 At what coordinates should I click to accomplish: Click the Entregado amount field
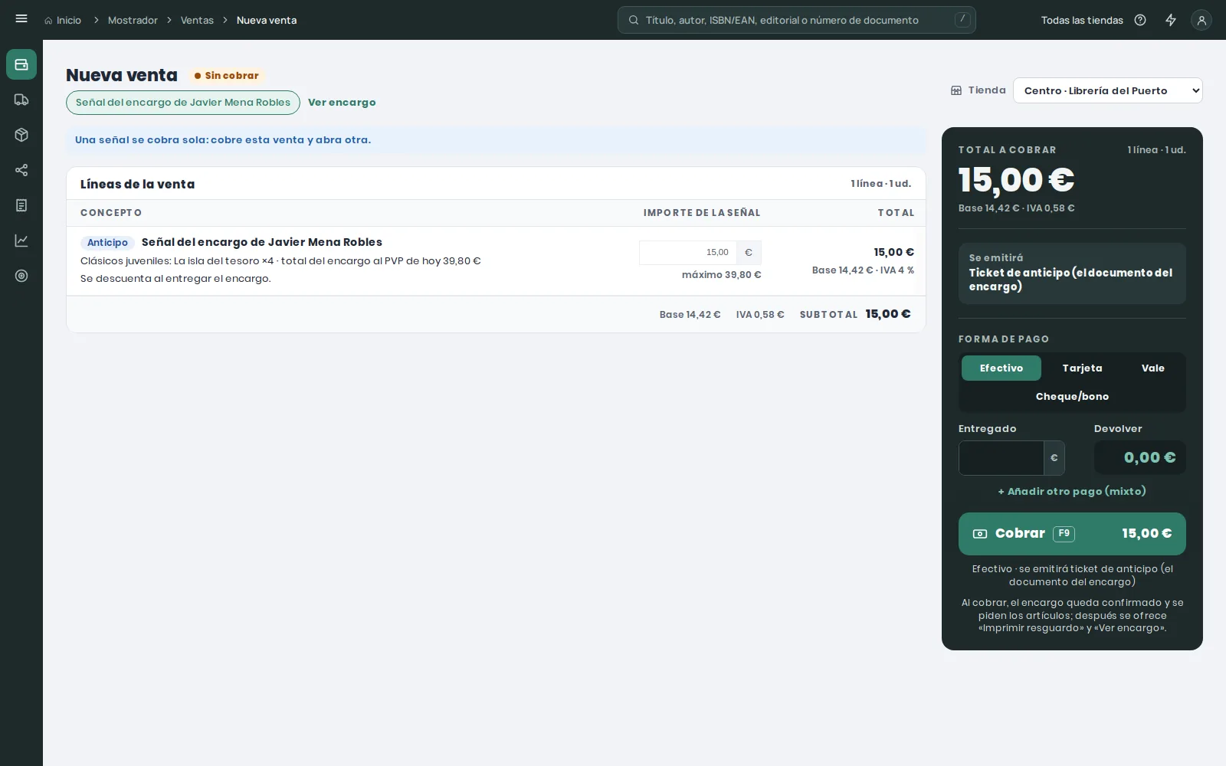pyautogui.click(x=1001, y=458)
